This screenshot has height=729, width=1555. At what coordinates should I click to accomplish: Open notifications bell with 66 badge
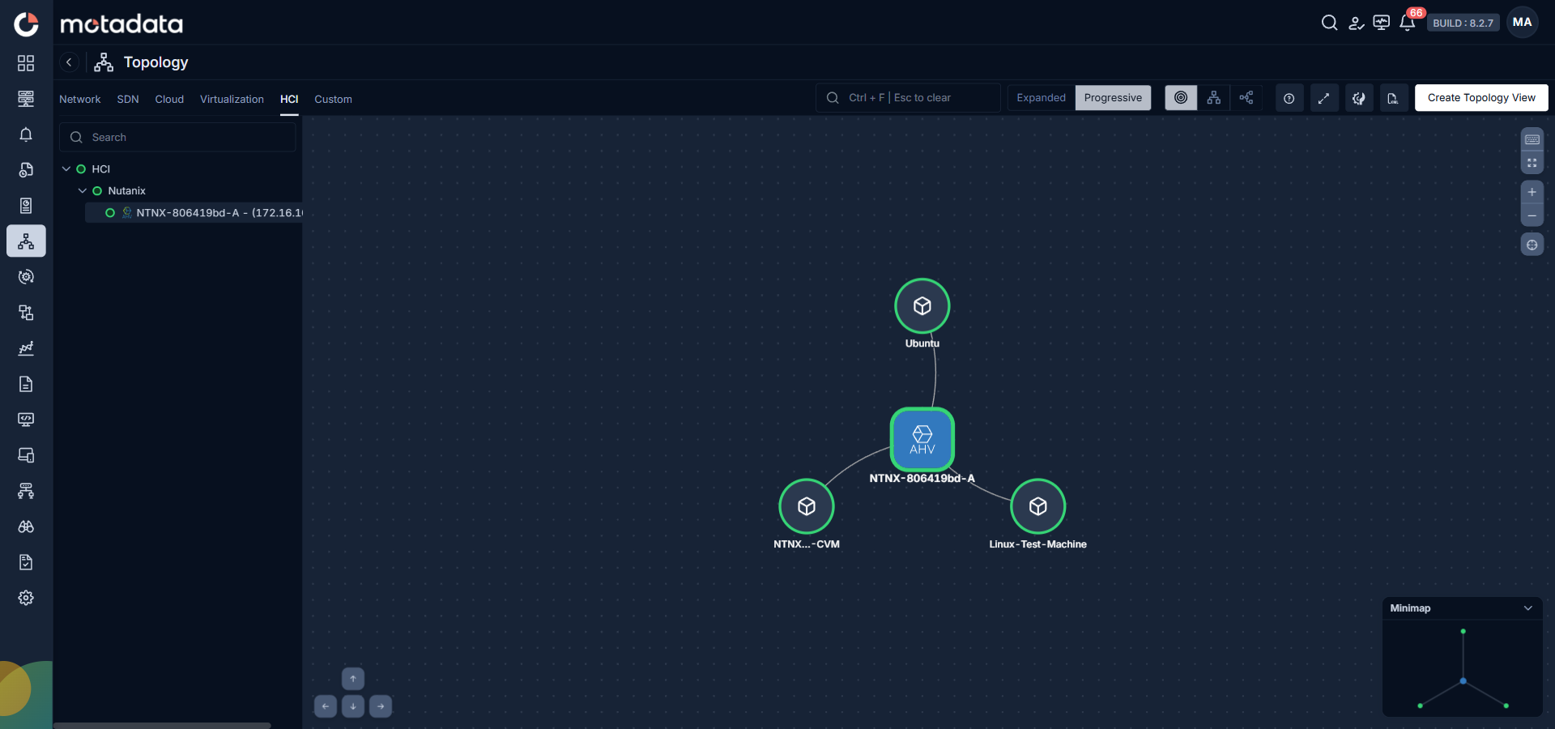point(1408,23)
